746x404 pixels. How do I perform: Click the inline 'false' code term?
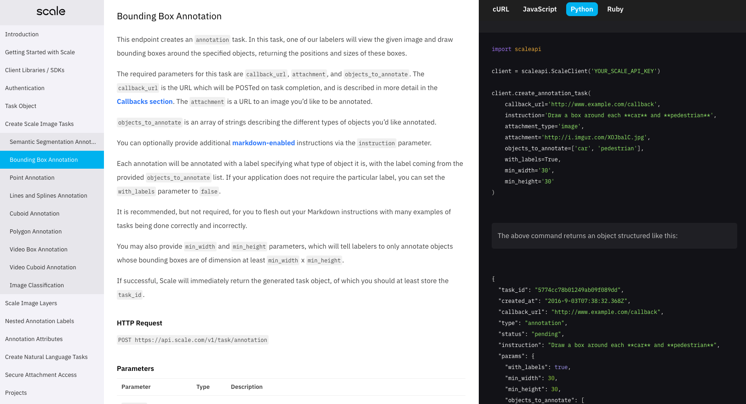coord(209,192)
